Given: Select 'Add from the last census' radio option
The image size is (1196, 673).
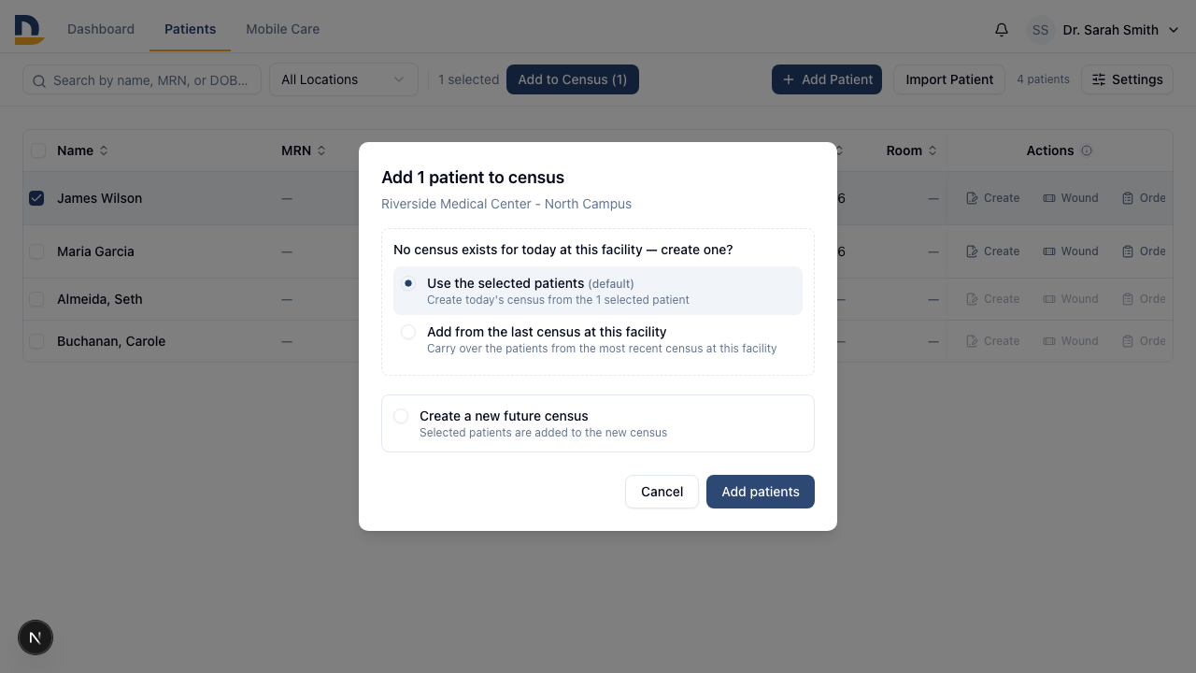Looking at the screenshot, I should pyautogui.click(x=408, y=332).
